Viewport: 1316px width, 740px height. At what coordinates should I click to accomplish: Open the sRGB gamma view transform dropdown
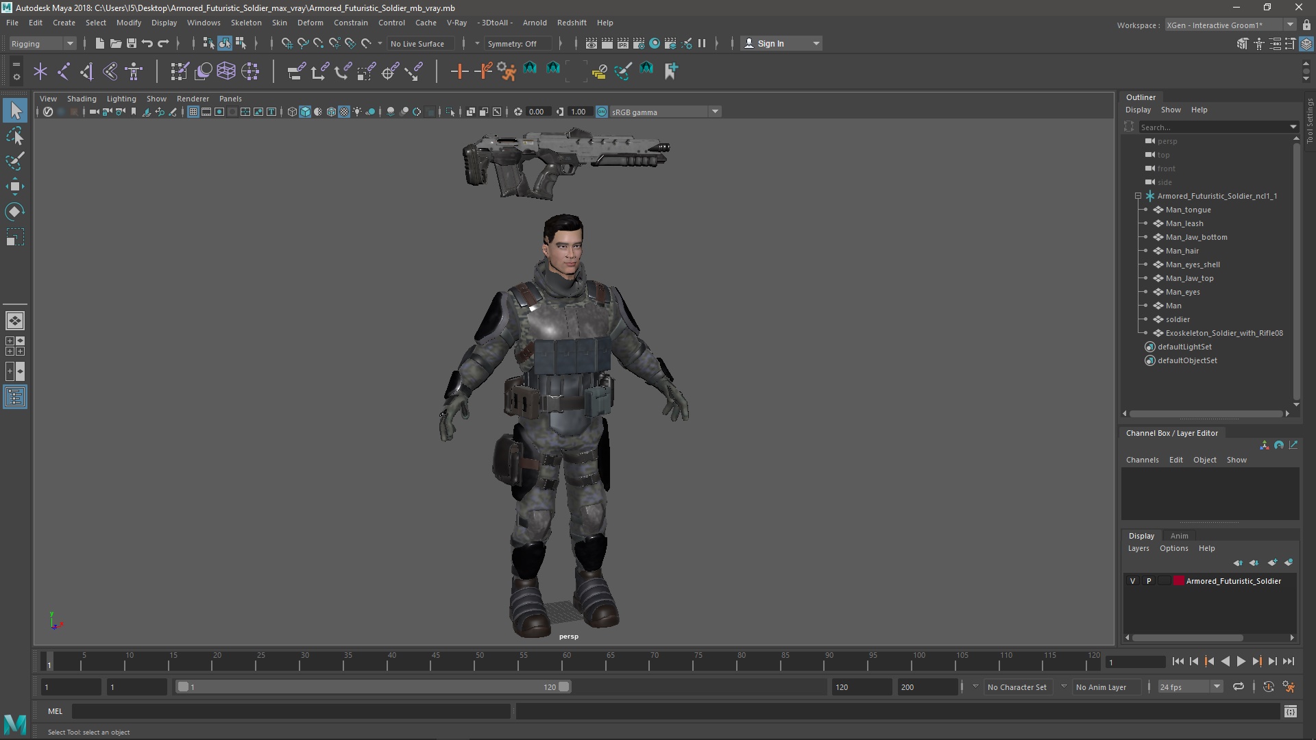(665, 112)
